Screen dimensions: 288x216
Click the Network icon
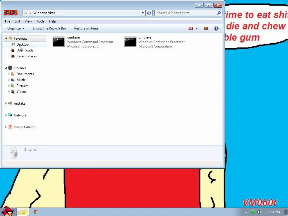tap(10, 115)
